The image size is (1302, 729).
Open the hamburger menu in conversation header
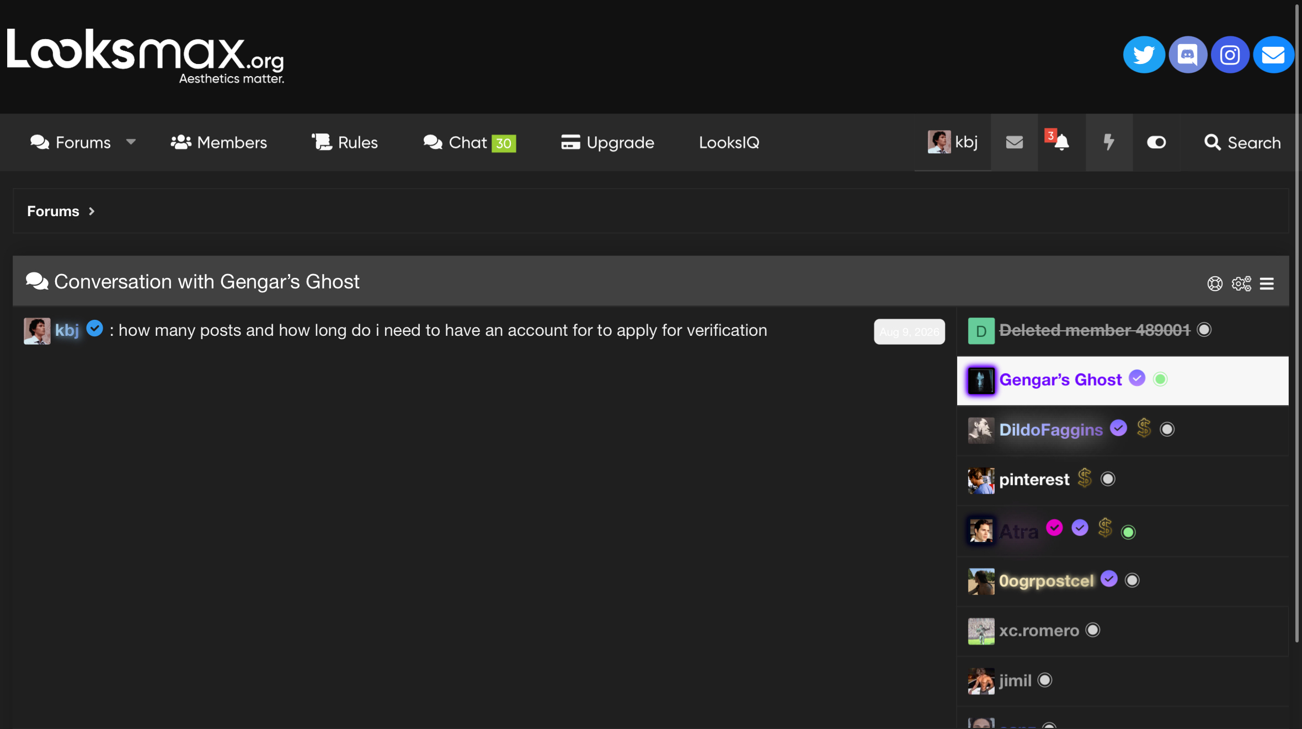tap(1267, 283)
